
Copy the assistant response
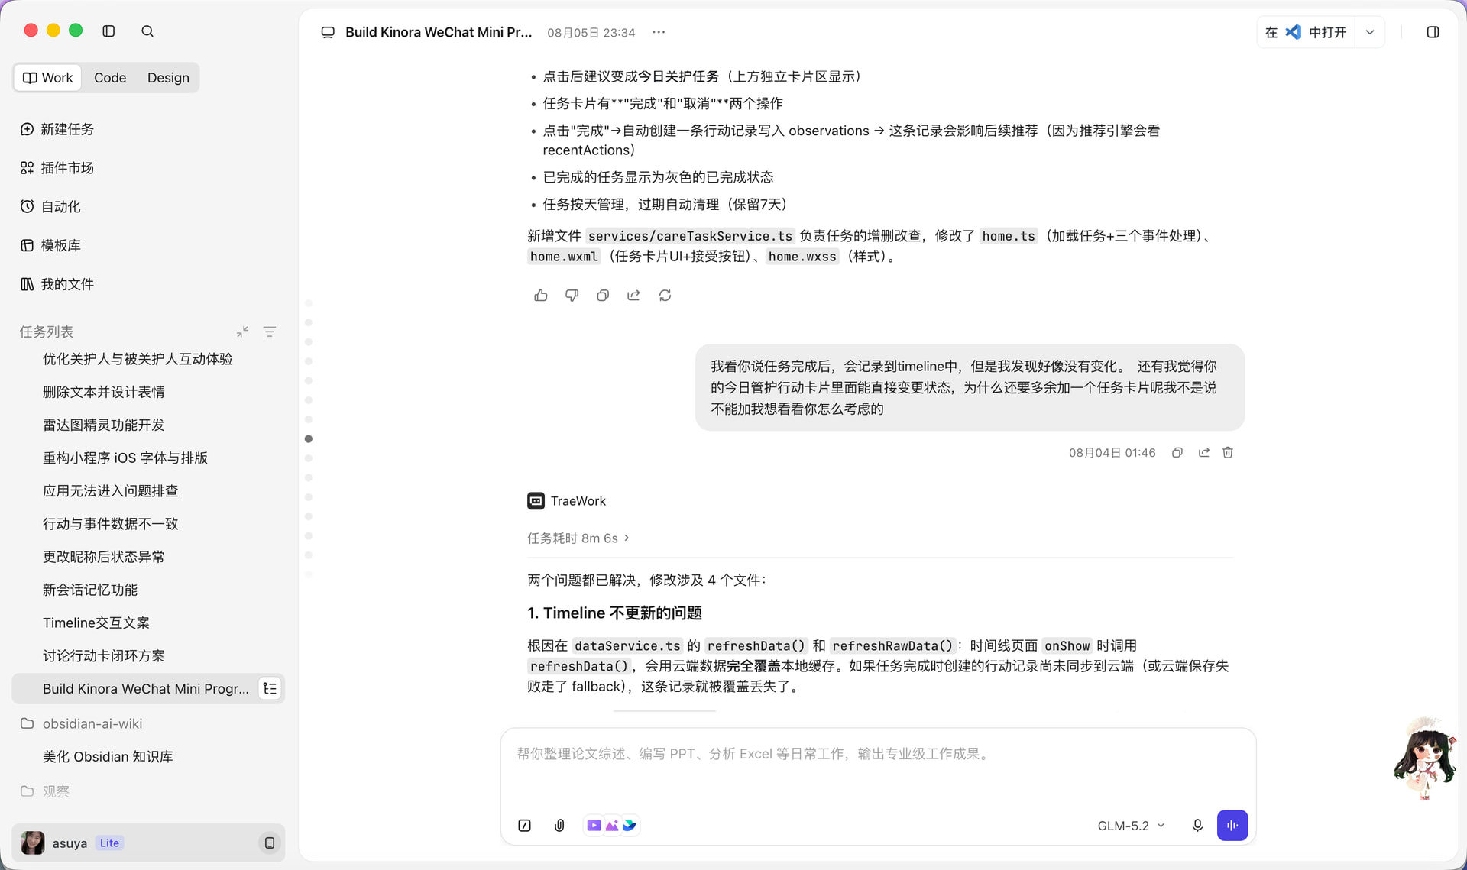coord(603,296)
